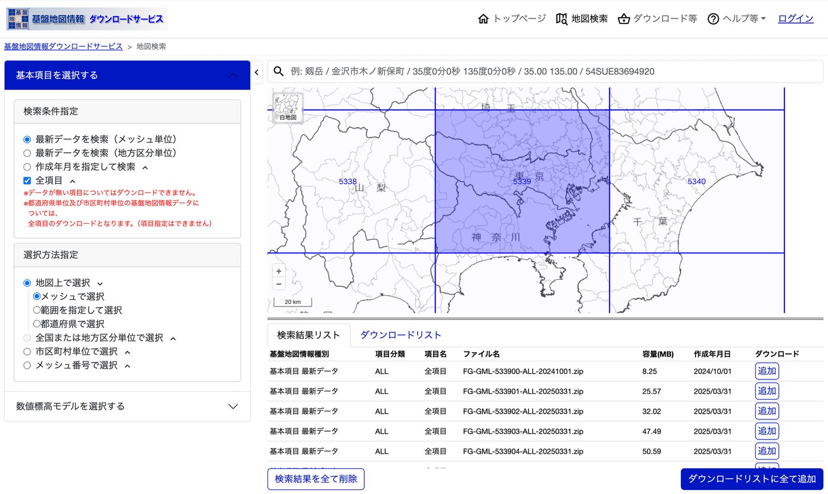Collapse the sidebar with left arrow button
The width and height of the screenshot is (828, 494).
pos(257,72)
